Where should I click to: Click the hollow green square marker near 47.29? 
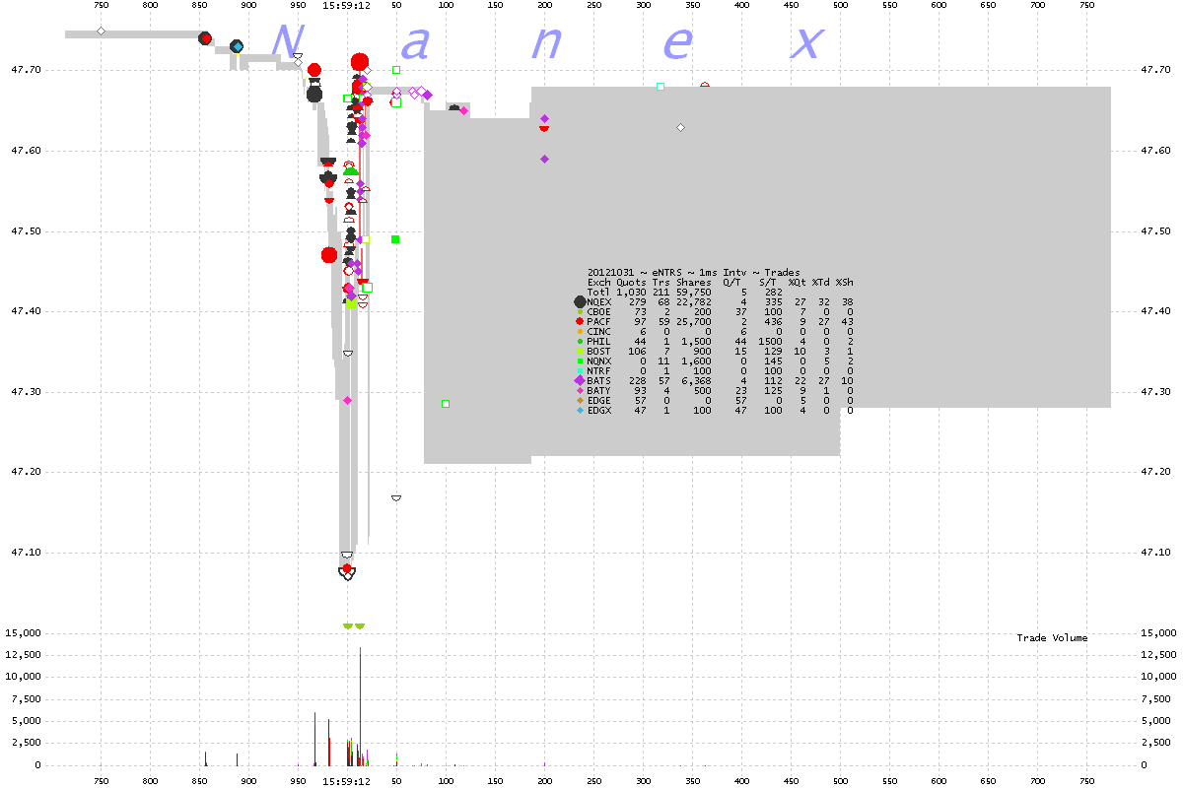[x=446, y=403]
